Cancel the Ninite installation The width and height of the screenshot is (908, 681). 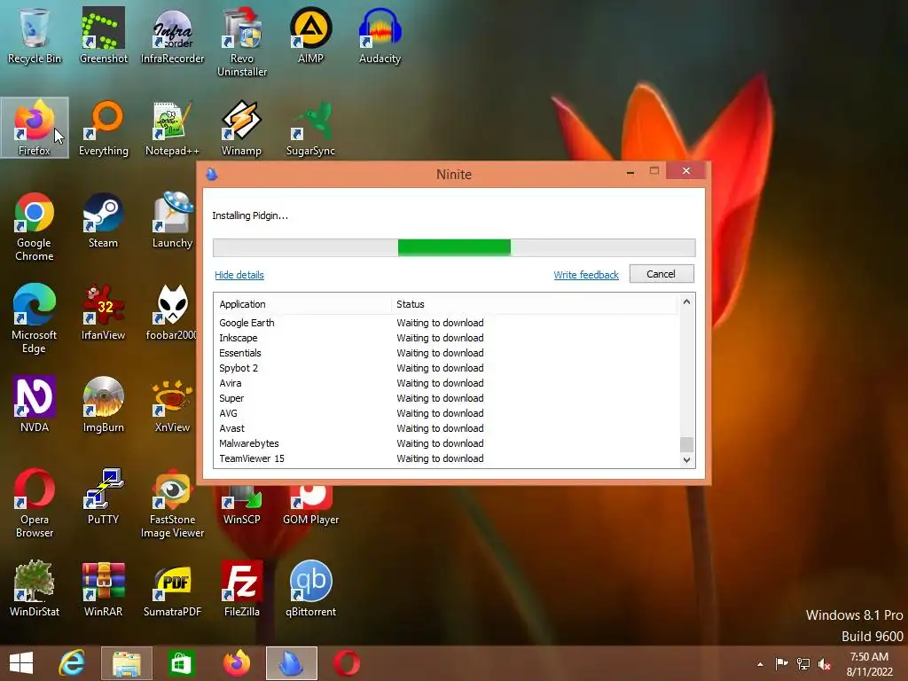point(661,274)
